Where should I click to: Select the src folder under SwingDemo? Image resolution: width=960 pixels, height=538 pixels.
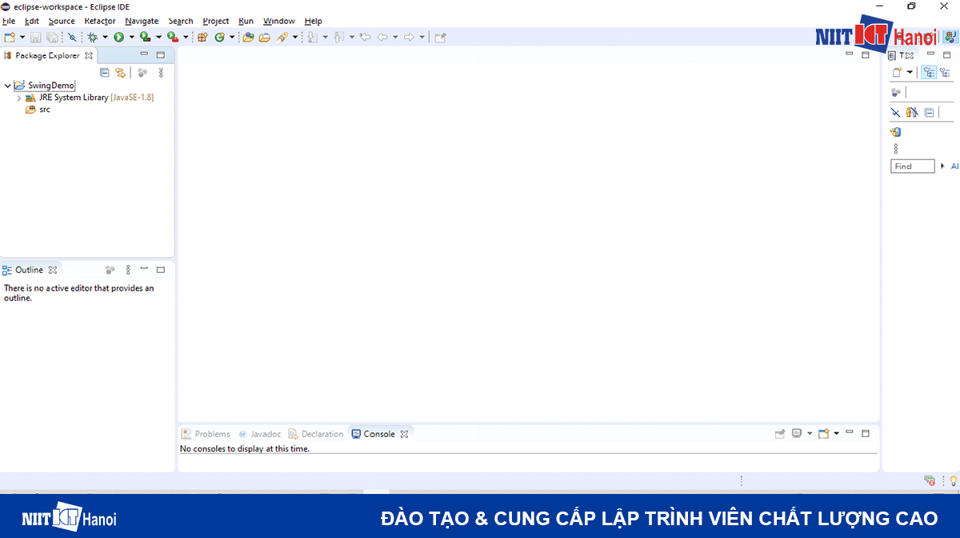pos(42,109)
